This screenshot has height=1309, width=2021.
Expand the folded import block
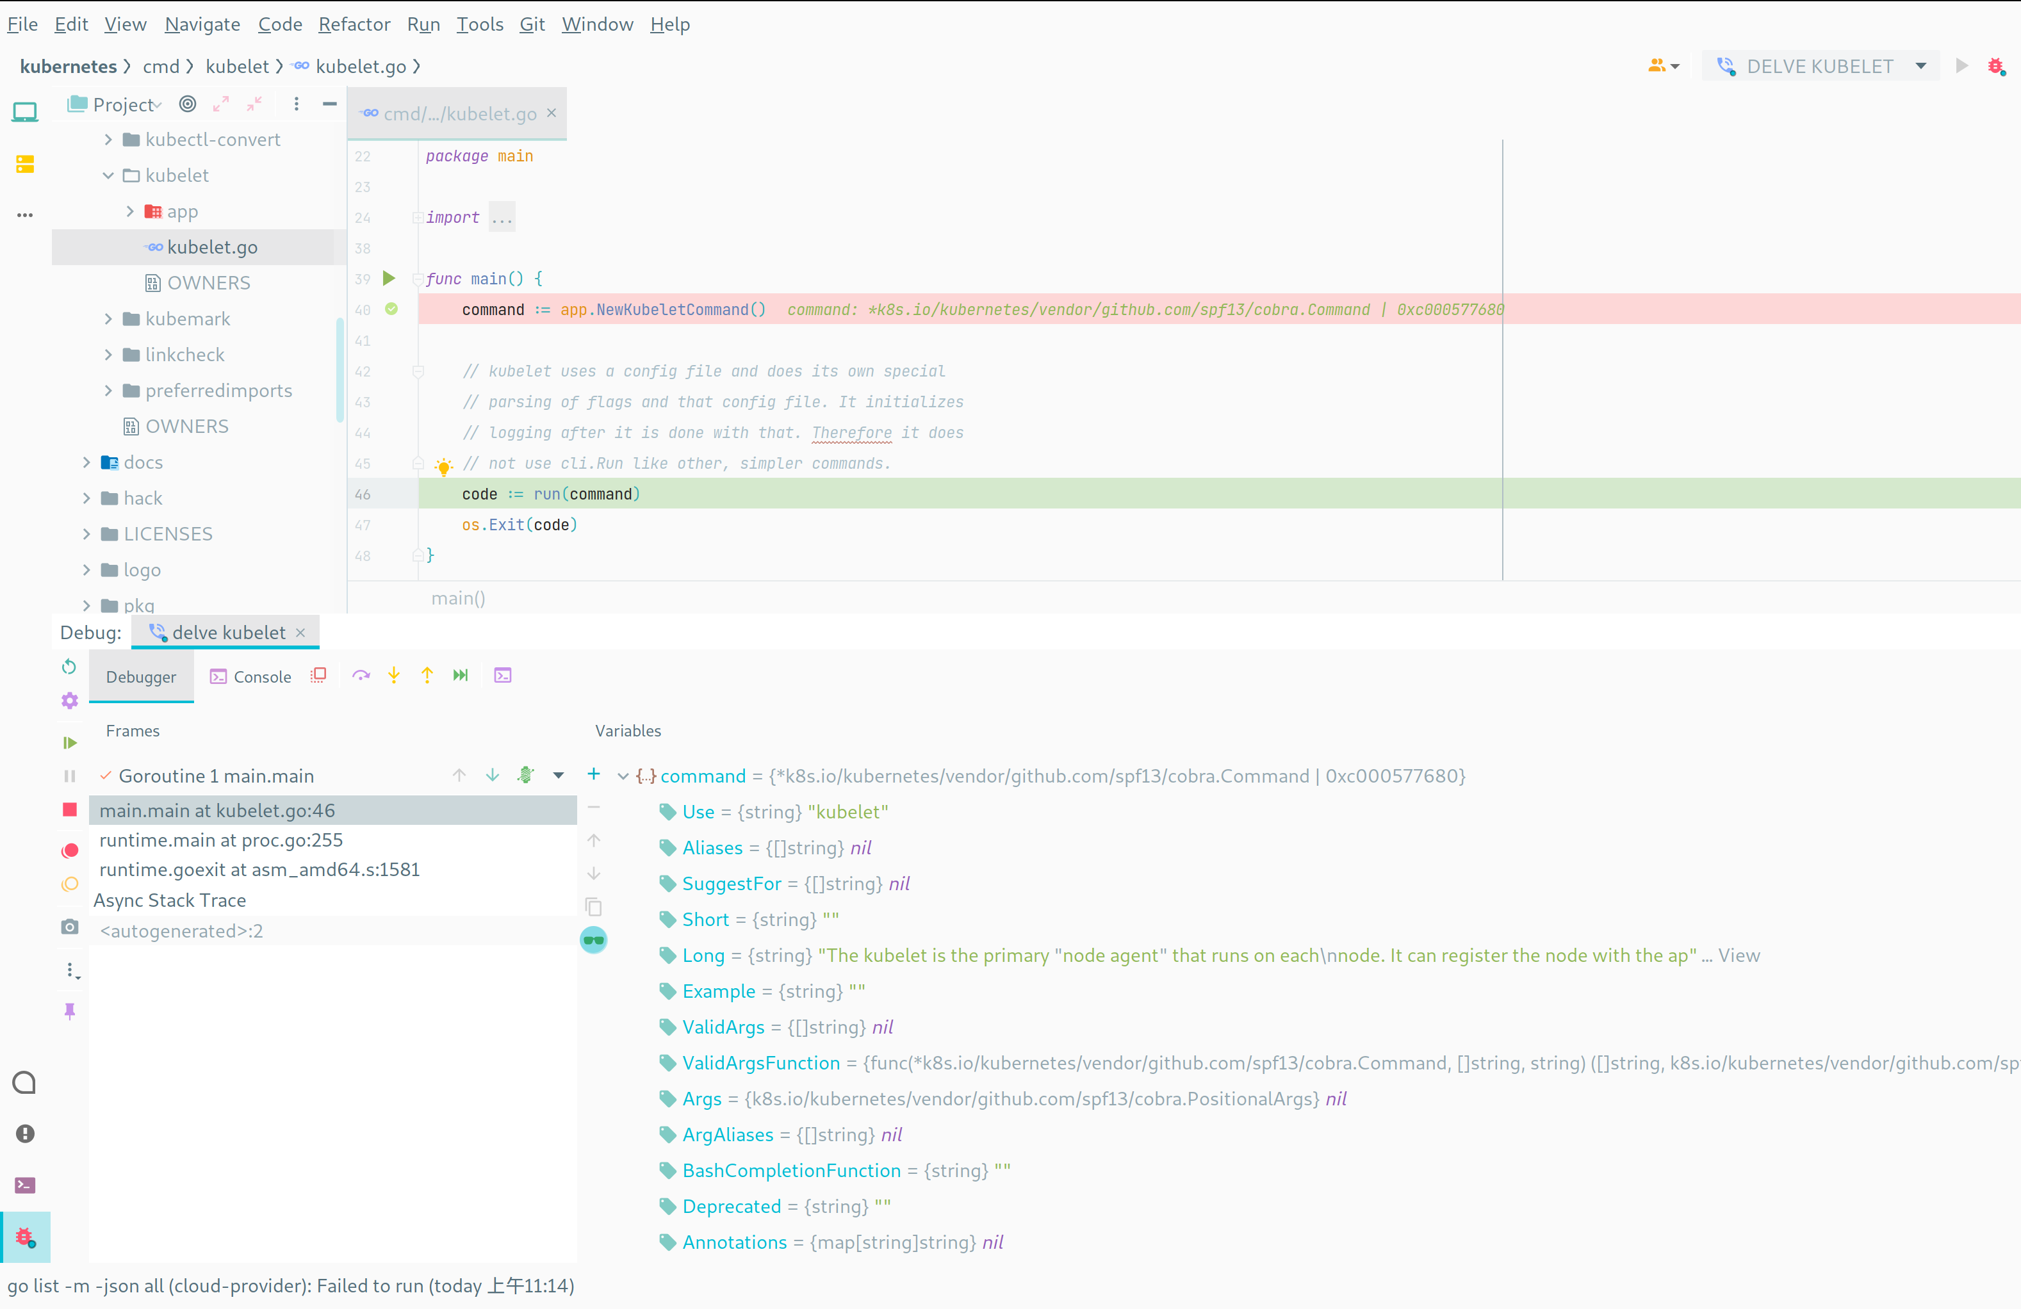502,217
